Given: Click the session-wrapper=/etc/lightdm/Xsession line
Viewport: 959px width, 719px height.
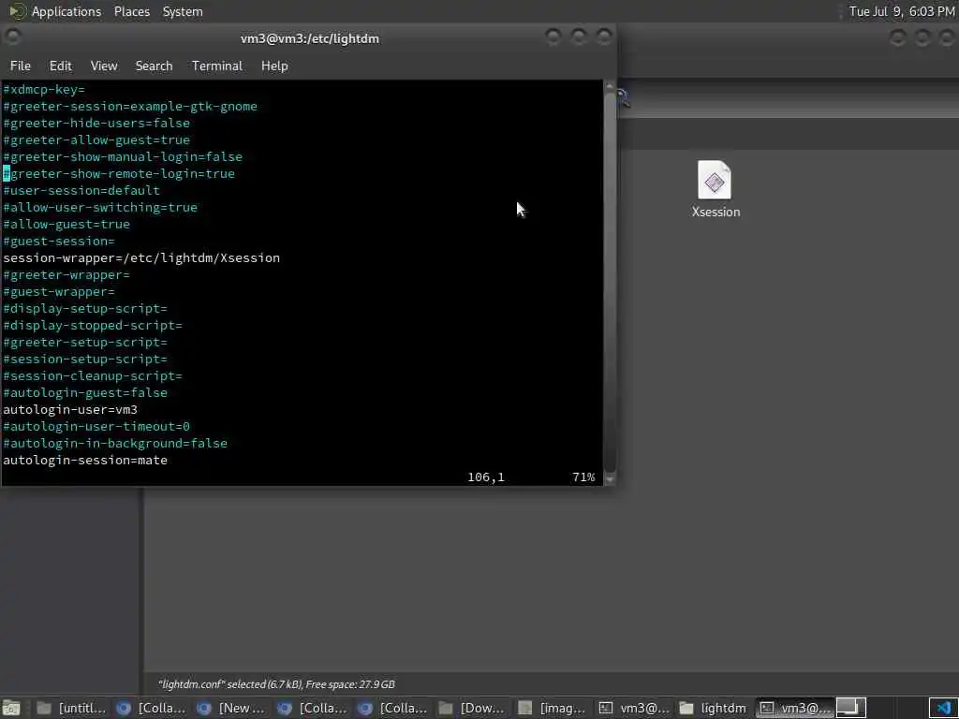Looking at the screenshot, I should [141, 258].
